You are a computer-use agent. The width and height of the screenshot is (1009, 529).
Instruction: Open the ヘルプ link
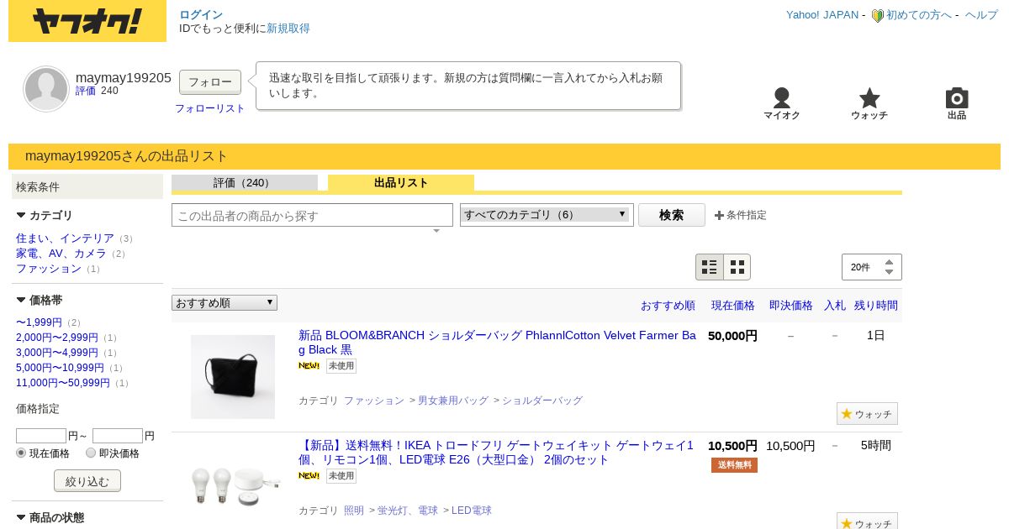coord(981,15)
